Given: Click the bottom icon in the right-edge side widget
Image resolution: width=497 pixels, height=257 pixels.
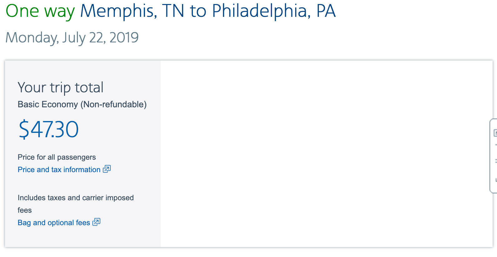Looking at the screenshot, I should coord(495,180).
